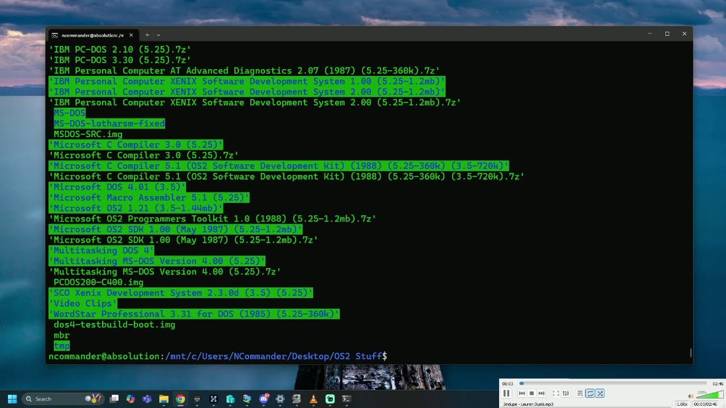Screen dimensions: 726x408
Task: Stop playback in the VLC player
Action: pos(531,393)
